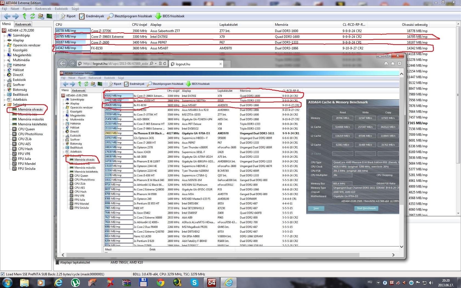Select Memória másolás in the main window's tree
The width and height of the screenshot is (461, 288).
point(31,119)
